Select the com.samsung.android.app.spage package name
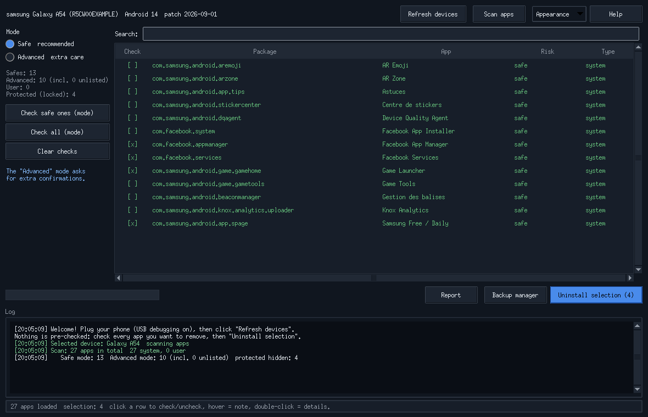648x417 pixels. (200, 223)
